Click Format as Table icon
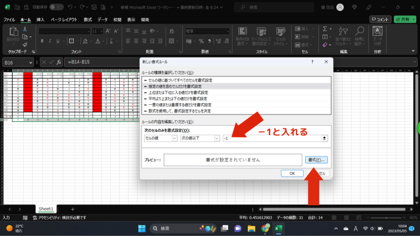This screenshot has height=236, width=420. [x=261, y=36]
